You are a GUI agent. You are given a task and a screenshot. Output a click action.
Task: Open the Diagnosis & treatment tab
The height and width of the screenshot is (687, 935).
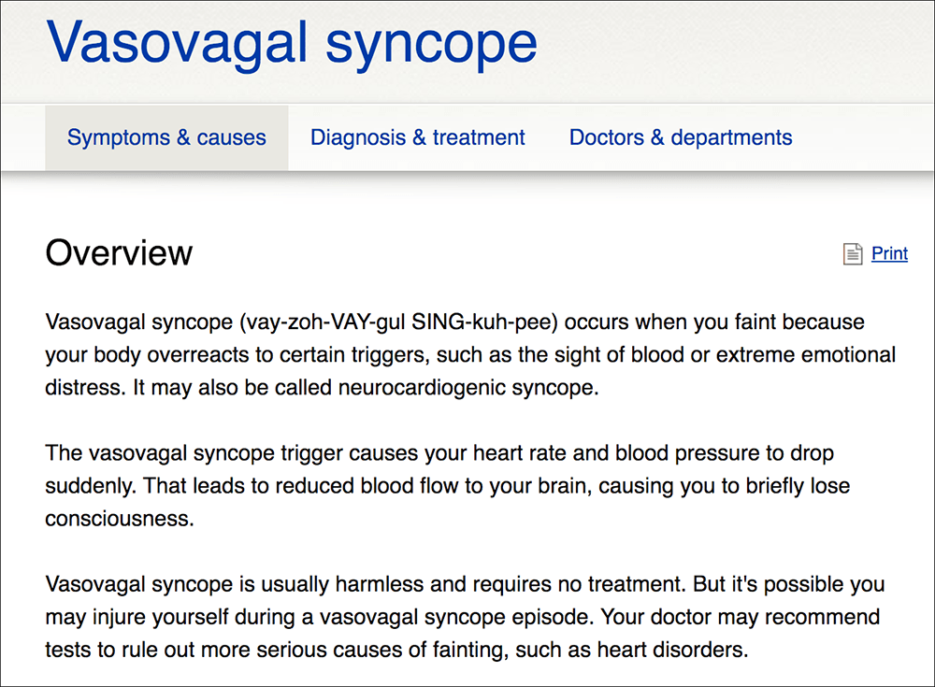coord(417,137)
